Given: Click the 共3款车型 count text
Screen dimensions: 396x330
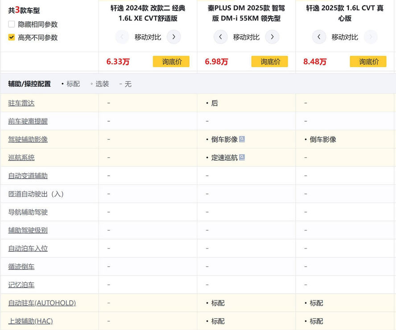Looking at the screenshot, I should pos(24,10).
